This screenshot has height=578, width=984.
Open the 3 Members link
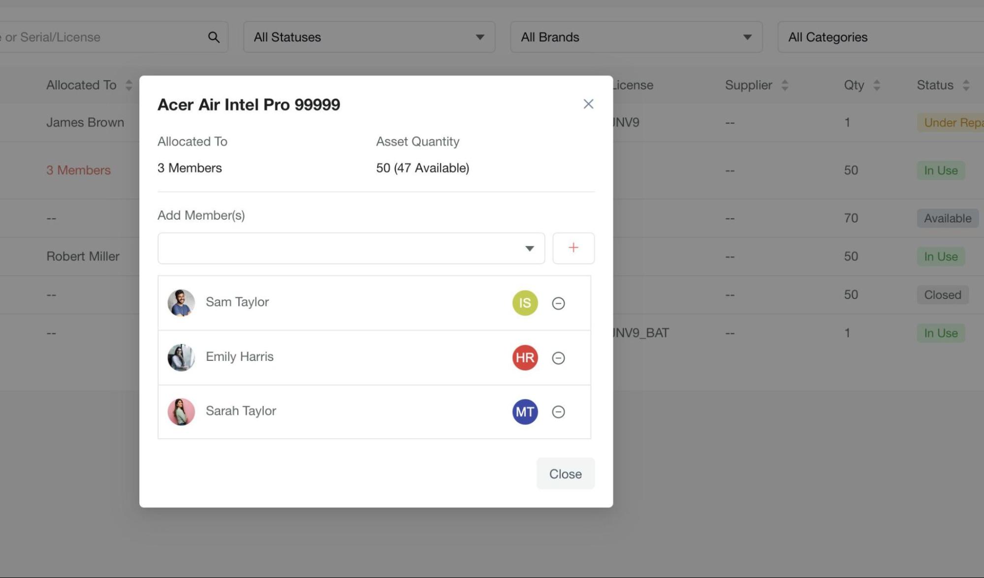coord(78,170)
